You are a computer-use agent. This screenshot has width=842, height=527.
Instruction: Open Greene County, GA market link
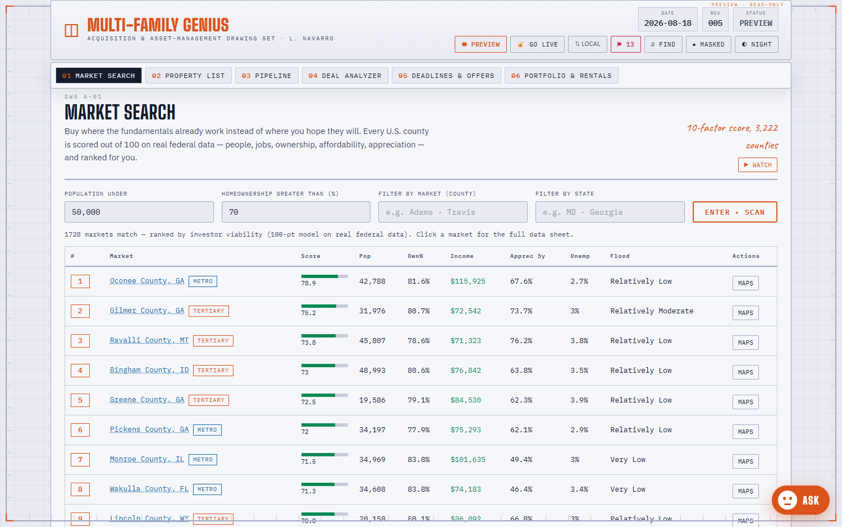click(x=147, y=400)
